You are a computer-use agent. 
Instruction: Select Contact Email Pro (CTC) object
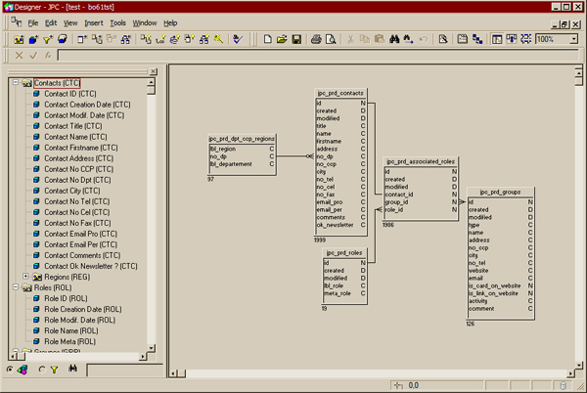(x=83, y=234)
